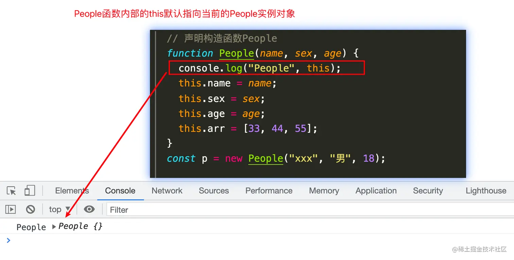Click the this.sex = sex code line
514x260 pixels.
pyautogui.click(x=222, y=99)
